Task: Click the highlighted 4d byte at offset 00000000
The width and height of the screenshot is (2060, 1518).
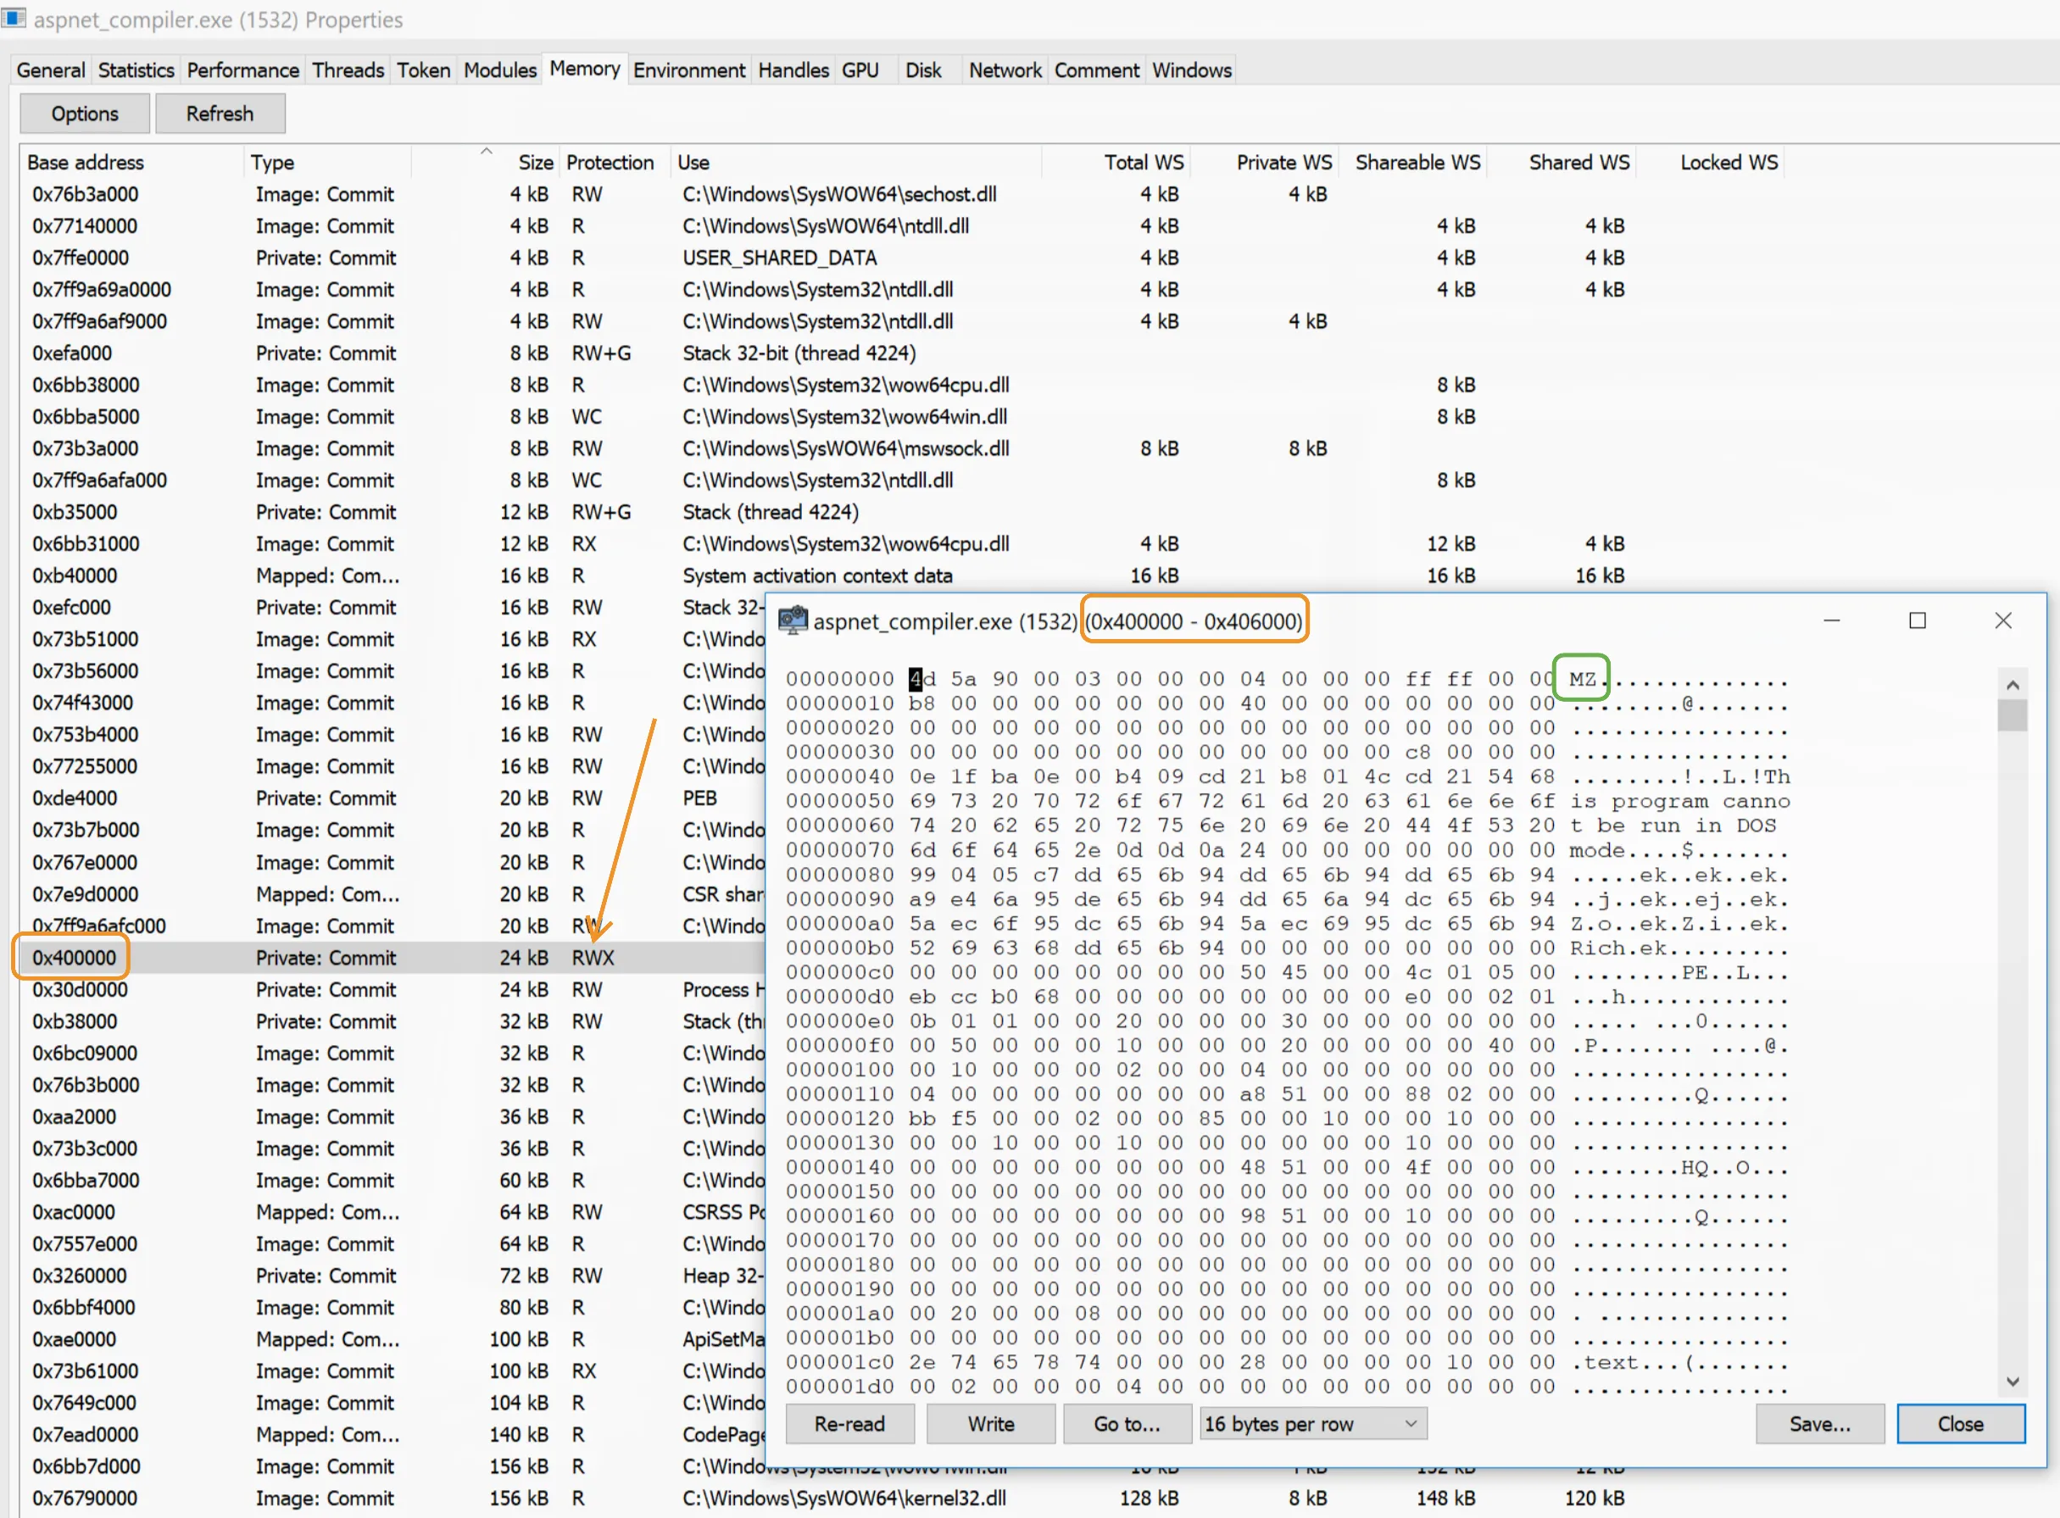Action: [921, 679]
